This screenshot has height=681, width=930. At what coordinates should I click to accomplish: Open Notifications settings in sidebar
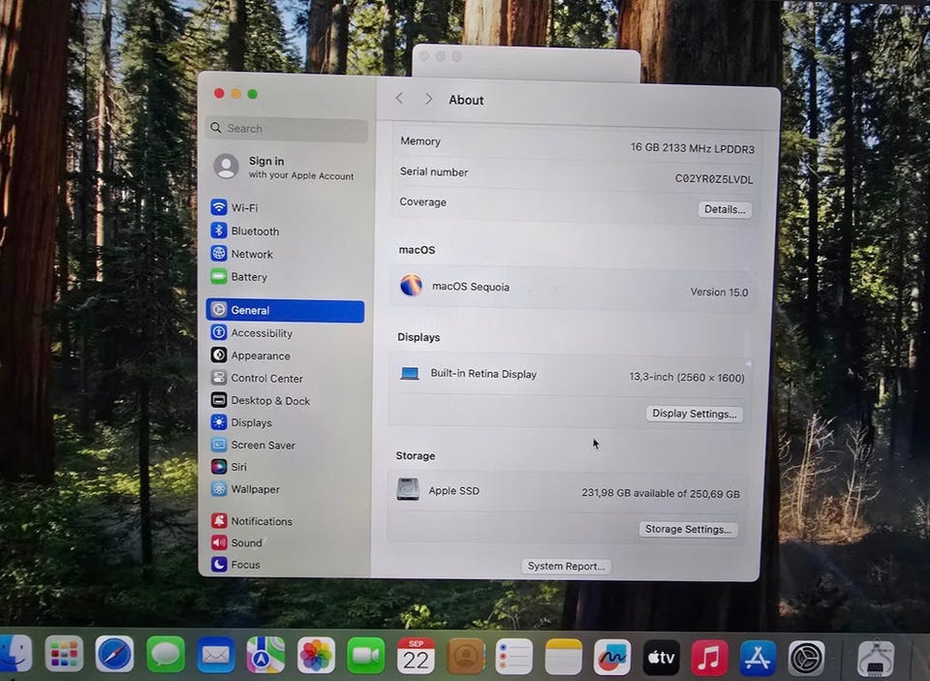252,521
